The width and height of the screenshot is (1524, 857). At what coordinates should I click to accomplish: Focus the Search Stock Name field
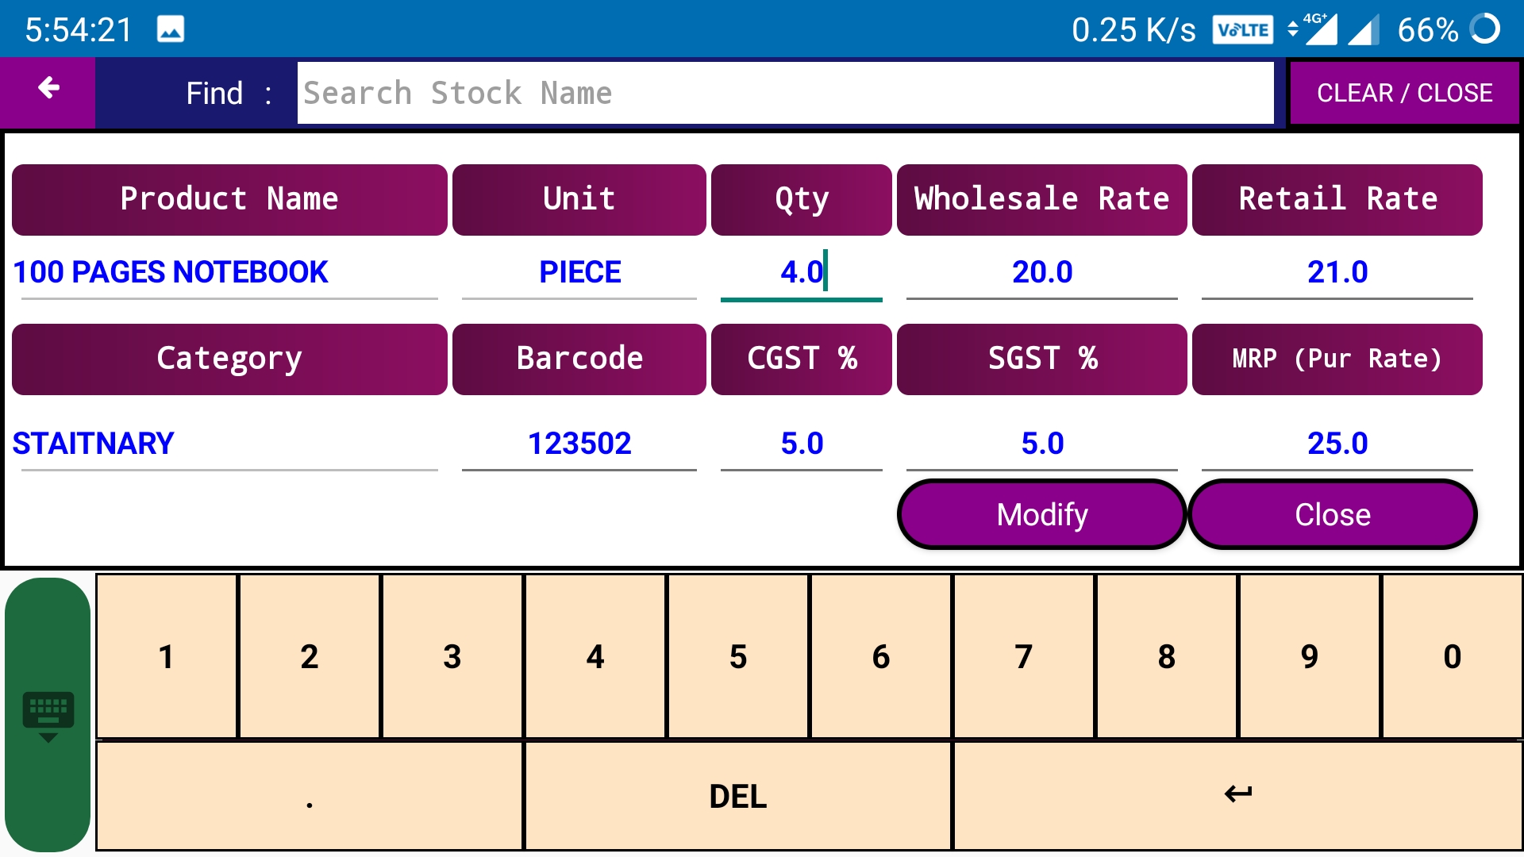[784, 93]
